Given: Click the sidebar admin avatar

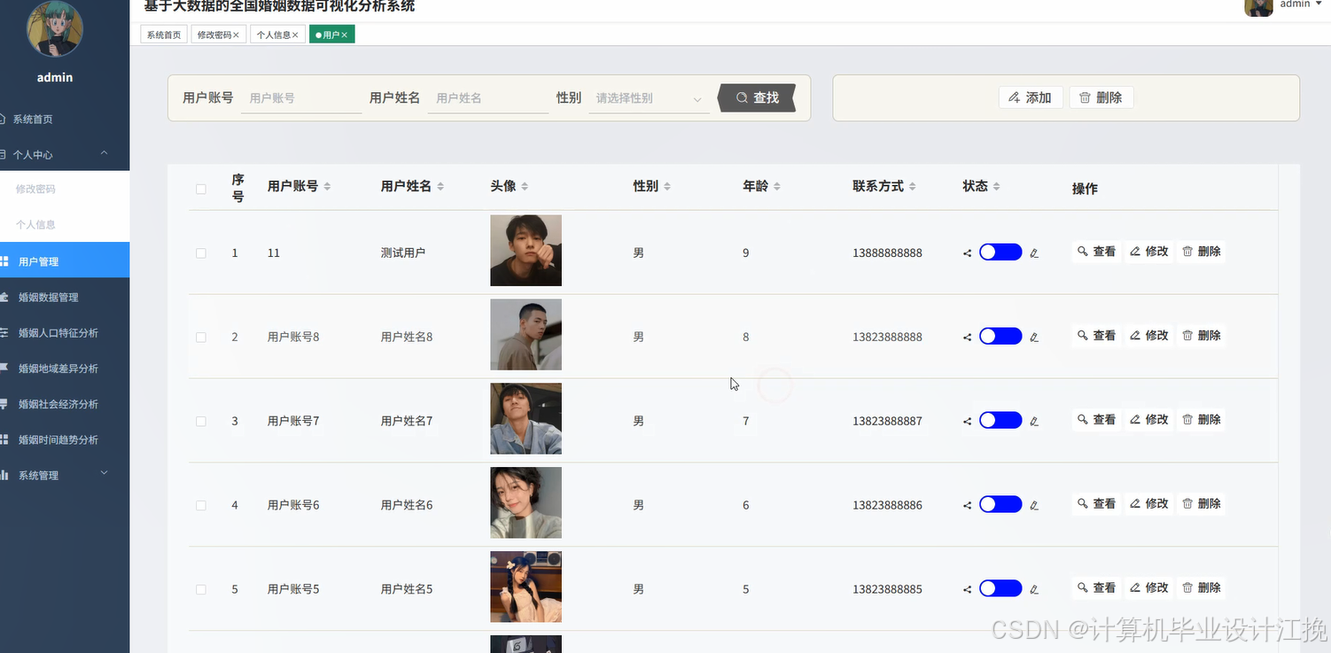Looking at the screenshot, I should (55, 28).
